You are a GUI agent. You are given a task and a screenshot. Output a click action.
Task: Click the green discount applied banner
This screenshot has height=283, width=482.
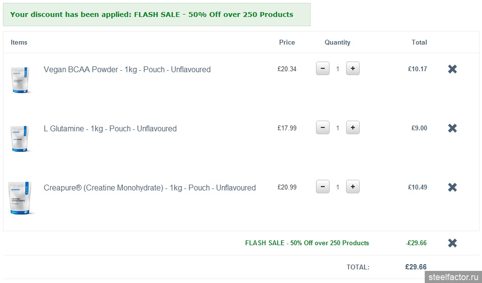[x=156, y=15]
